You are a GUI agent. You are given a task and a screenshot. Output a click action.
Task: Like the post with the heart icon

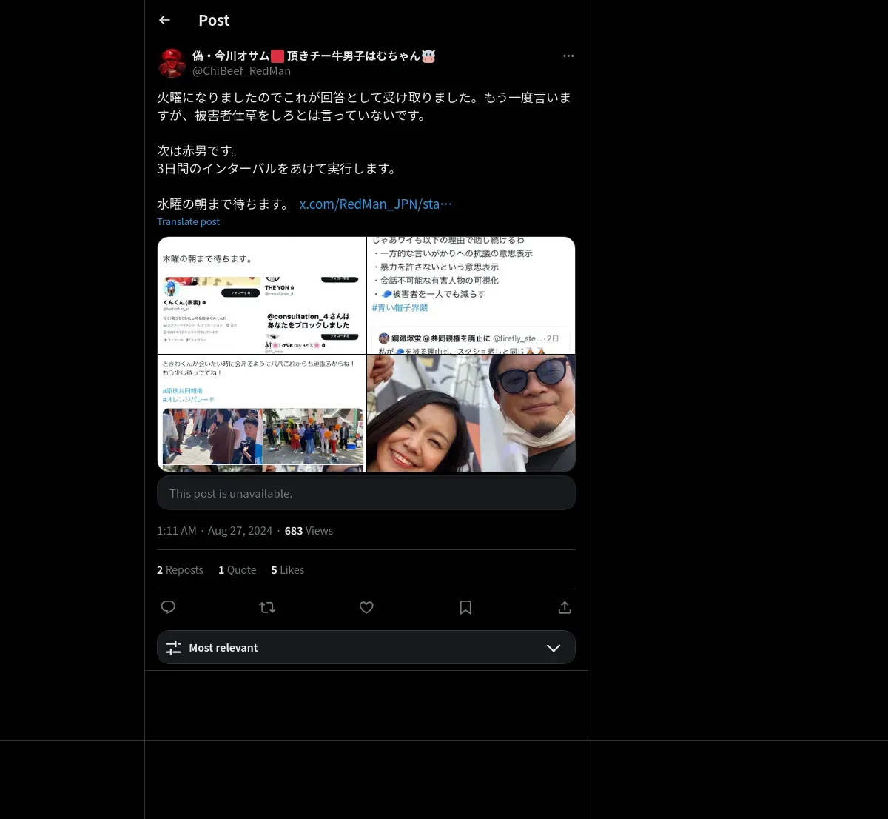(366, 607)
